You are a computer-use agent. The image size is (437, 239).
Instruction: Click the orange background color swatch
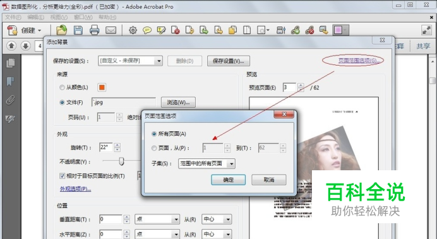point(102,88)
